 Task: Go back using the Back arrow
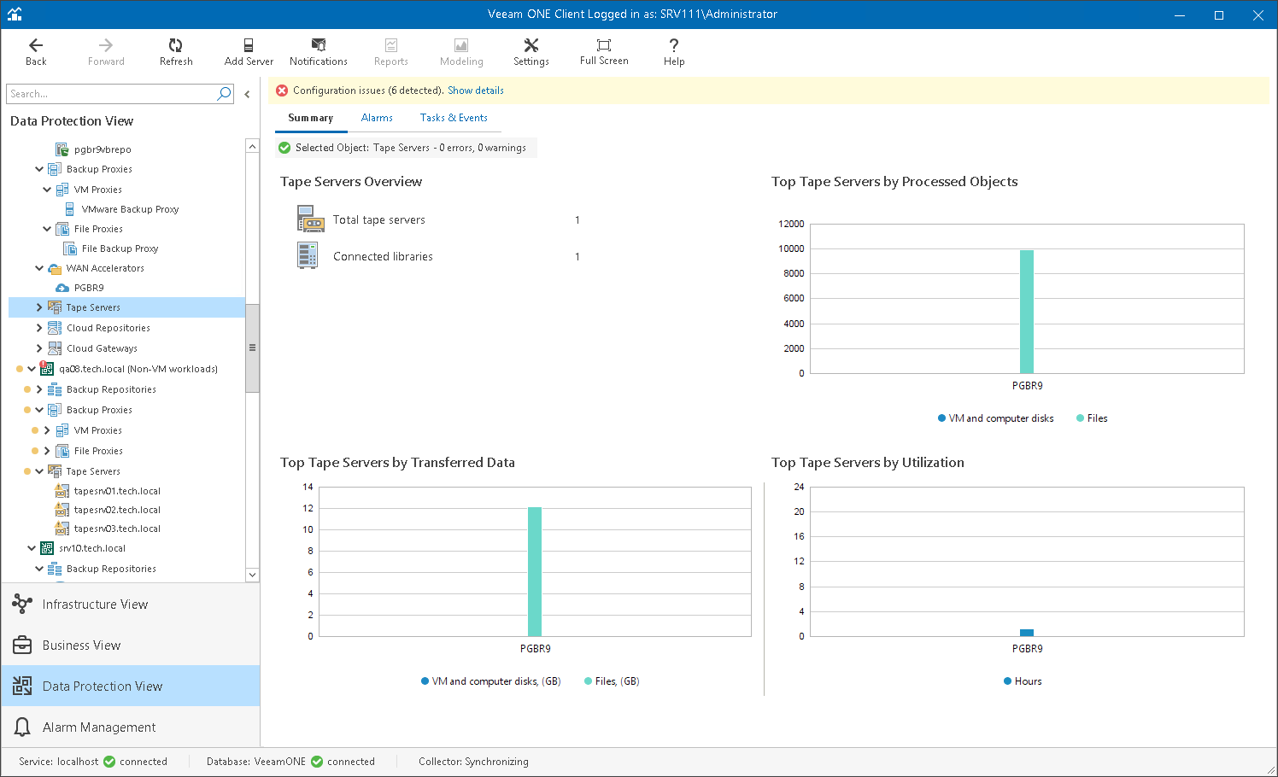point(36,45)
